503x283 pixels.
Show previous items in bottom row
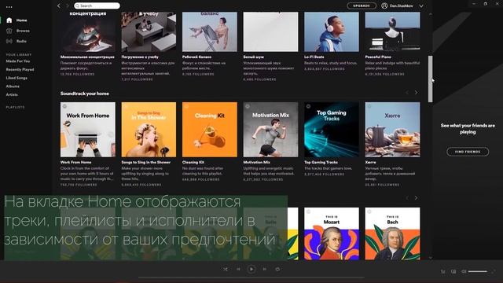[x=407, y=198]
